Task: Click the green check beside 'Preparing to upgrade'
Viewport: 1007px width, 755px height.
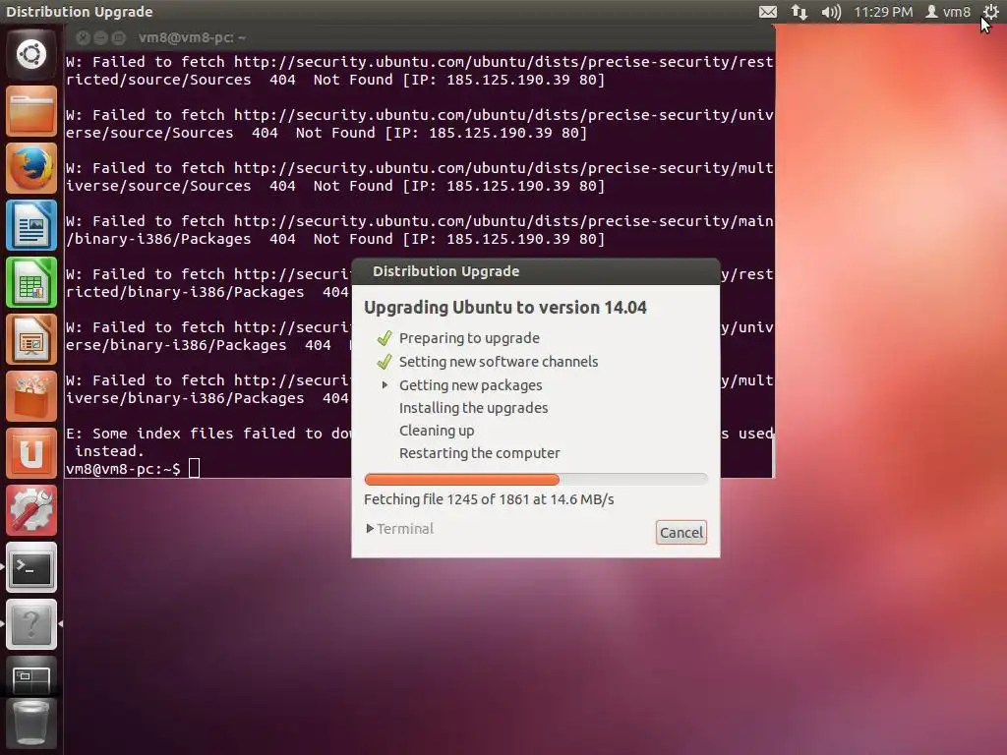Action: [385, 338]
